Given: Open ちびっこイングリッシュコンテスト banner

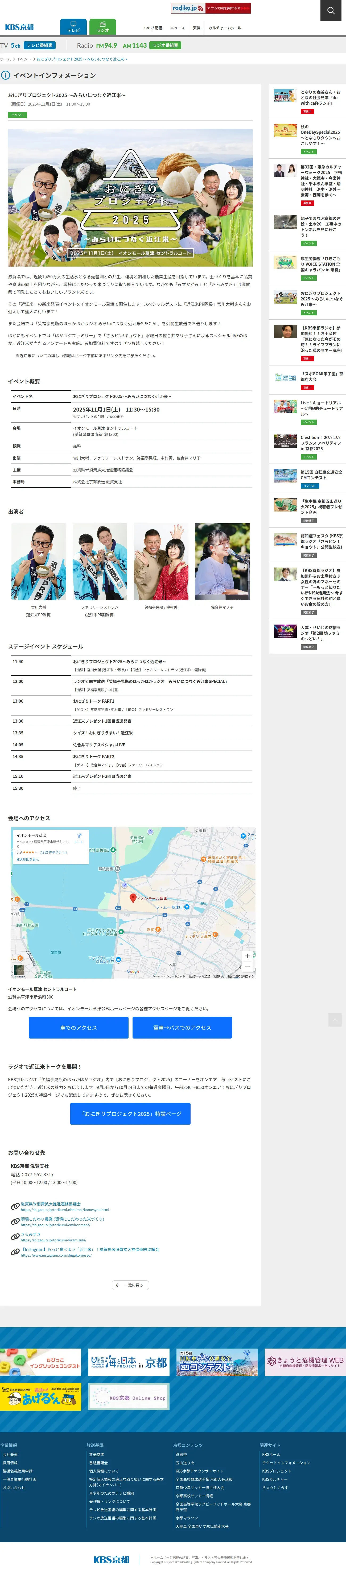Looking at the screenshot, I should tap(40, 1362).
